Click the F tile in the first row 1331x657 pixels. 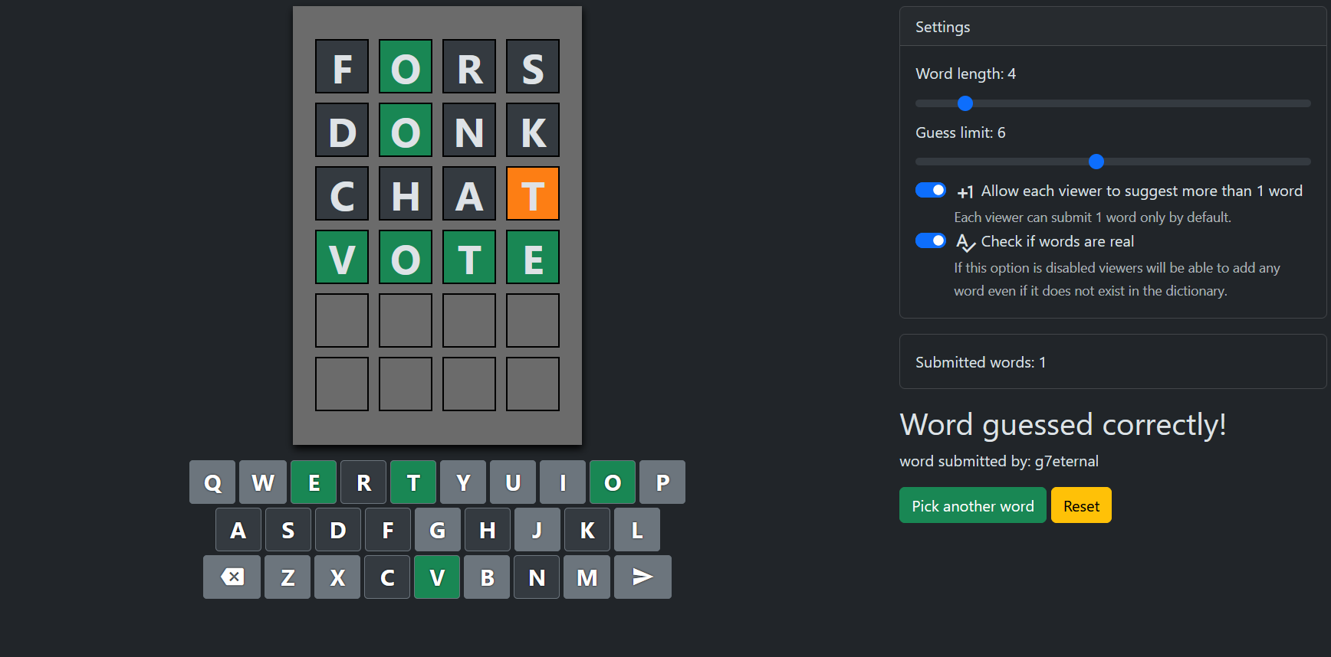pyautogui.click(x=342, y=67)
